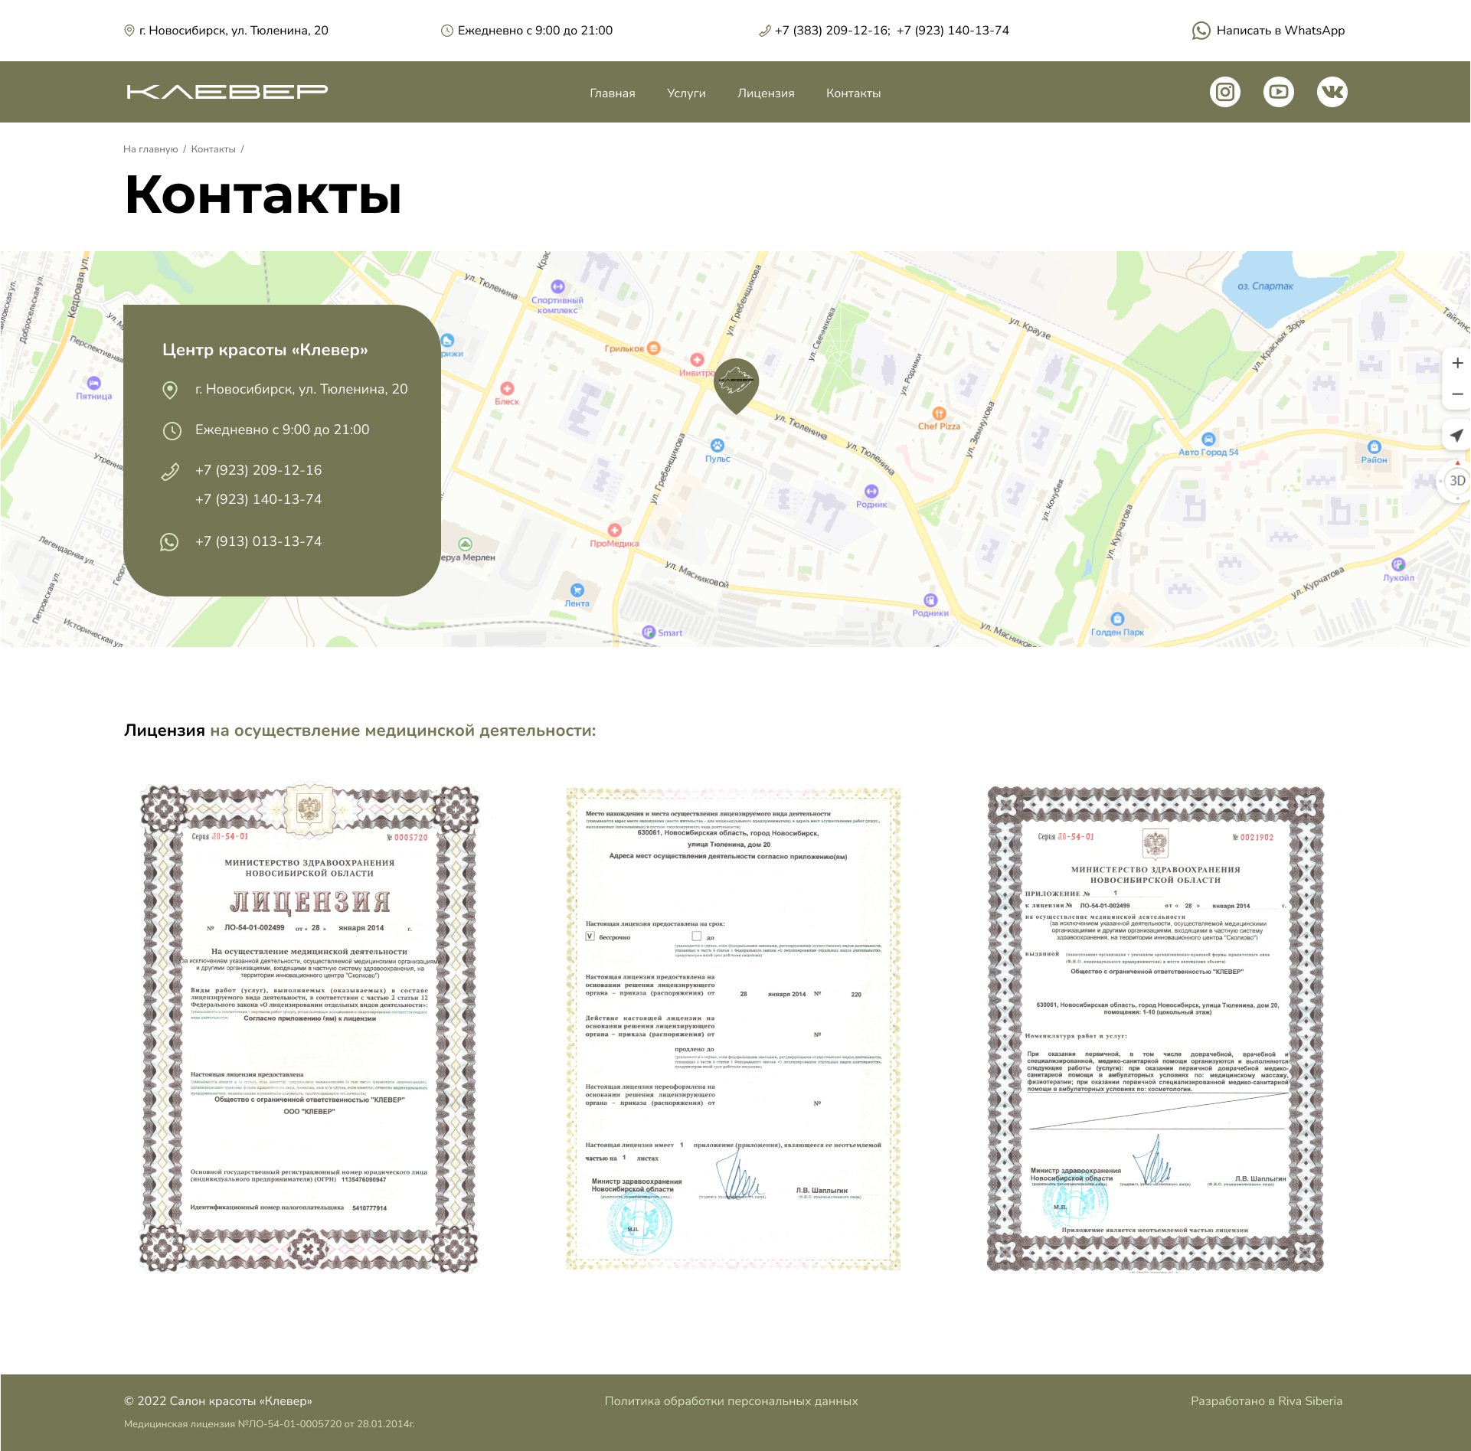The image size is (1471, 1451).
Task: Click the map zoom in plus button
Action: [1456, 363]
